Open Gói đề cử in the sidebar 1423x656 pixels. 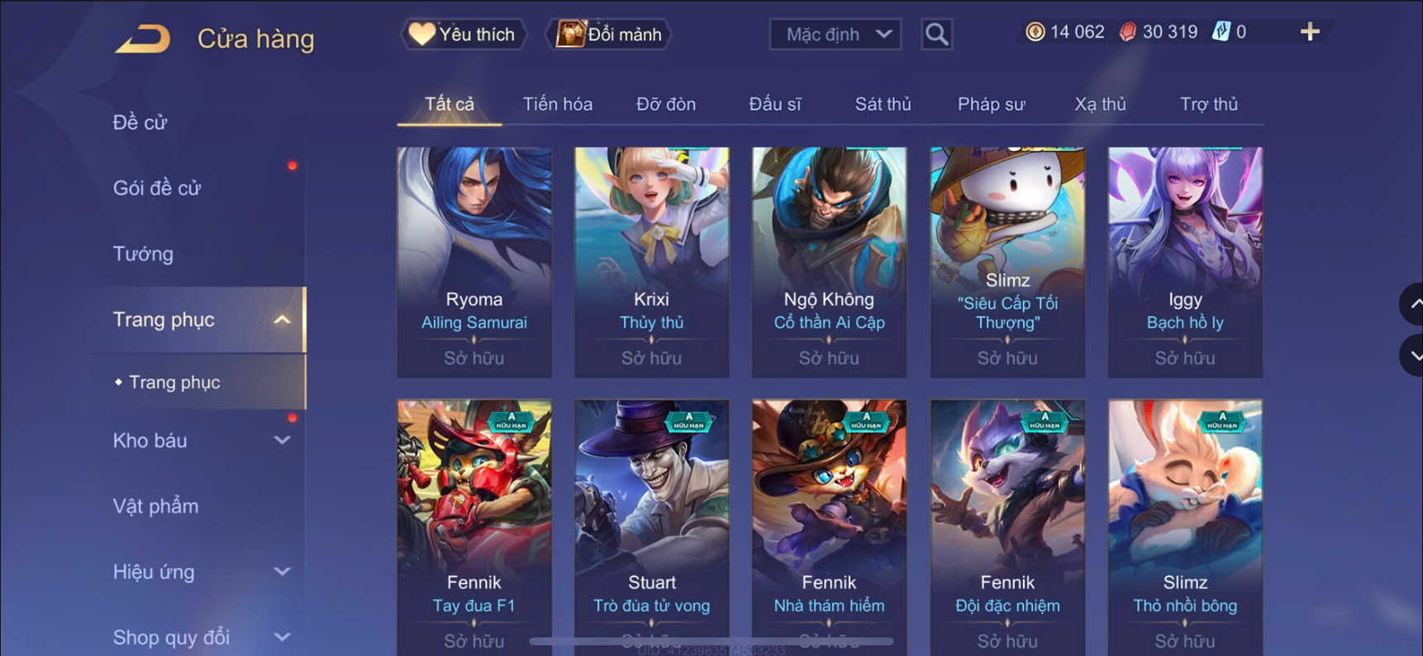(x=157, y=188)
